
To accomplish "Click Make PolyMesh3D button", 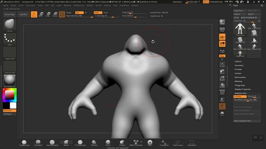I will point(250,17).
